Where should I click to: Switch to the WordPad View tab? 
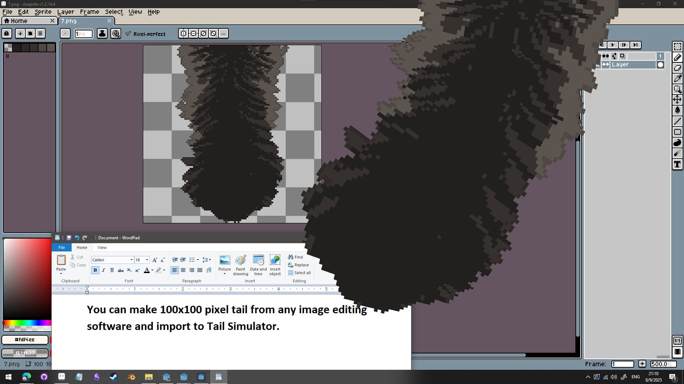click(102, 247)
